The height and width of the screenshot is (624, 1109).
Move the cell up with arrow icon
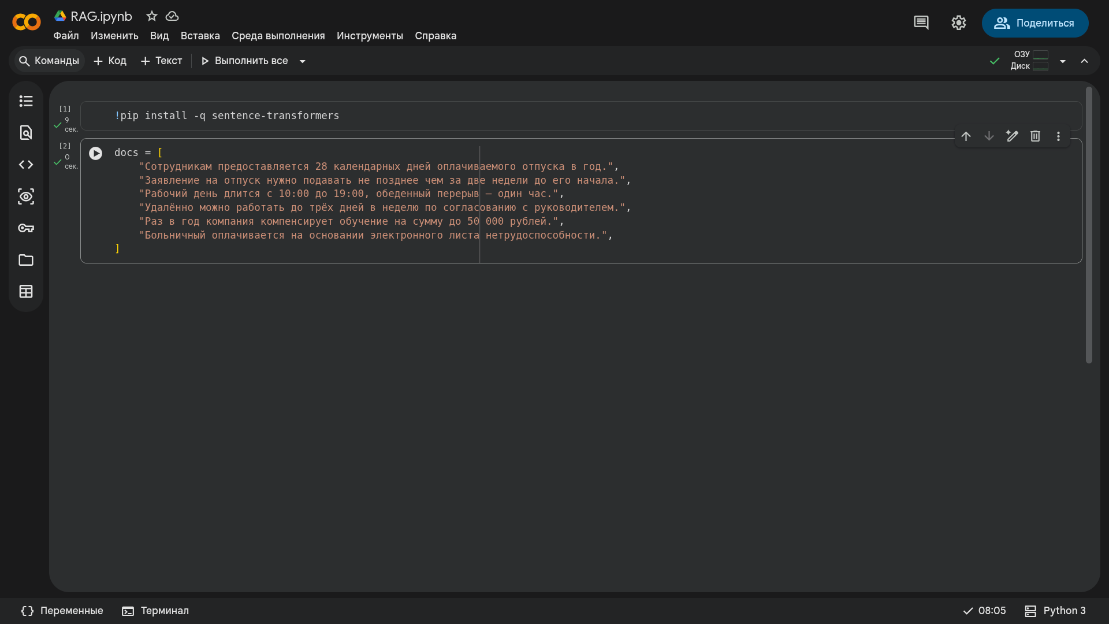click(x=966, y=136)
